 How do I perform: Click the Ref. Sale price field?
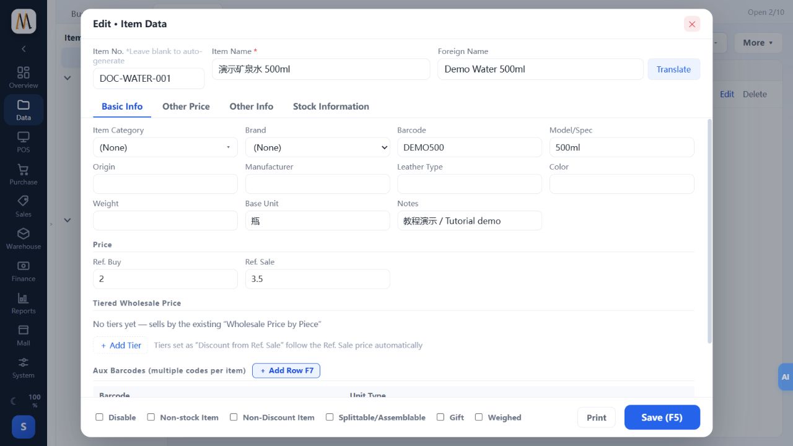tap(317, 279)
